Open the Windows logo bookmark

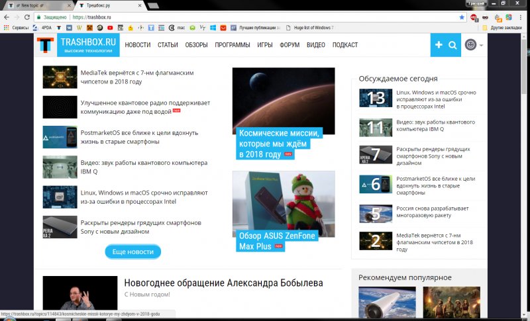213,28
